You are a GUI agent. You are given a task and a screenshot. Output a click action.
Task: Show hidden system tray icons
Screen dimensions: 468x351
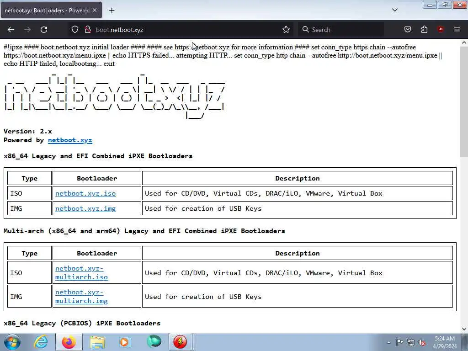pyautogui.click(x=388, y=342)
